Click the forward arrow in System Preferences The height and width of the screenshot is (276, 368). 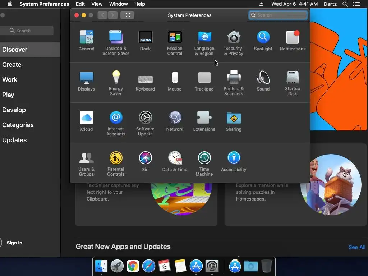point(112,15)
